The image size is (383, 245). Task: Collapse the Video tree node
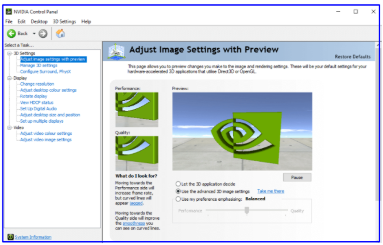click(10, 127)
